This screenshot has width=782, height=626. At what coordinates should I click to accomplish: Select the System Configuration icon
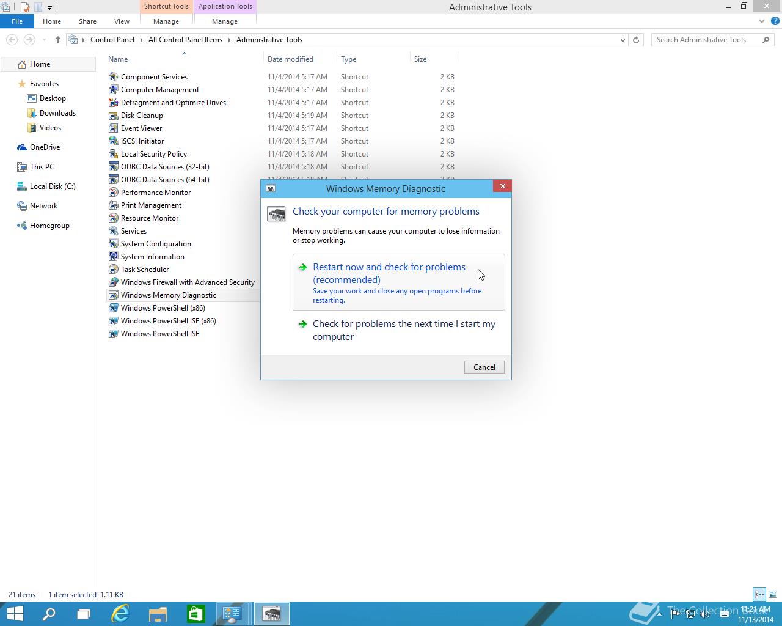coord(113,244)
